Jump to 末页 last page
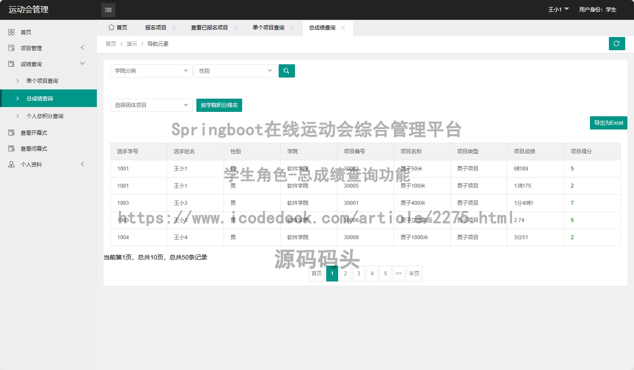Viewport: 634px width, 370px height. [414, 274]
